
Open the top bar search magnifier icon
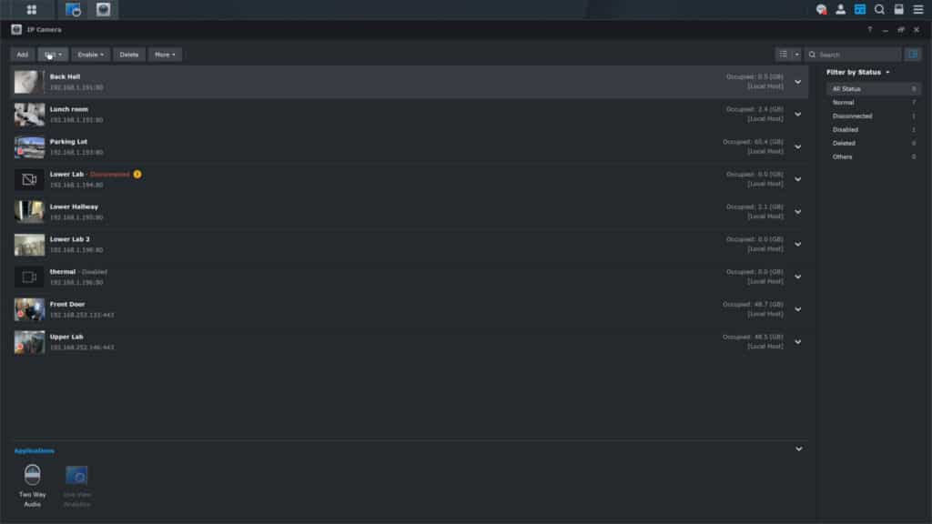(x=879, y=9)
